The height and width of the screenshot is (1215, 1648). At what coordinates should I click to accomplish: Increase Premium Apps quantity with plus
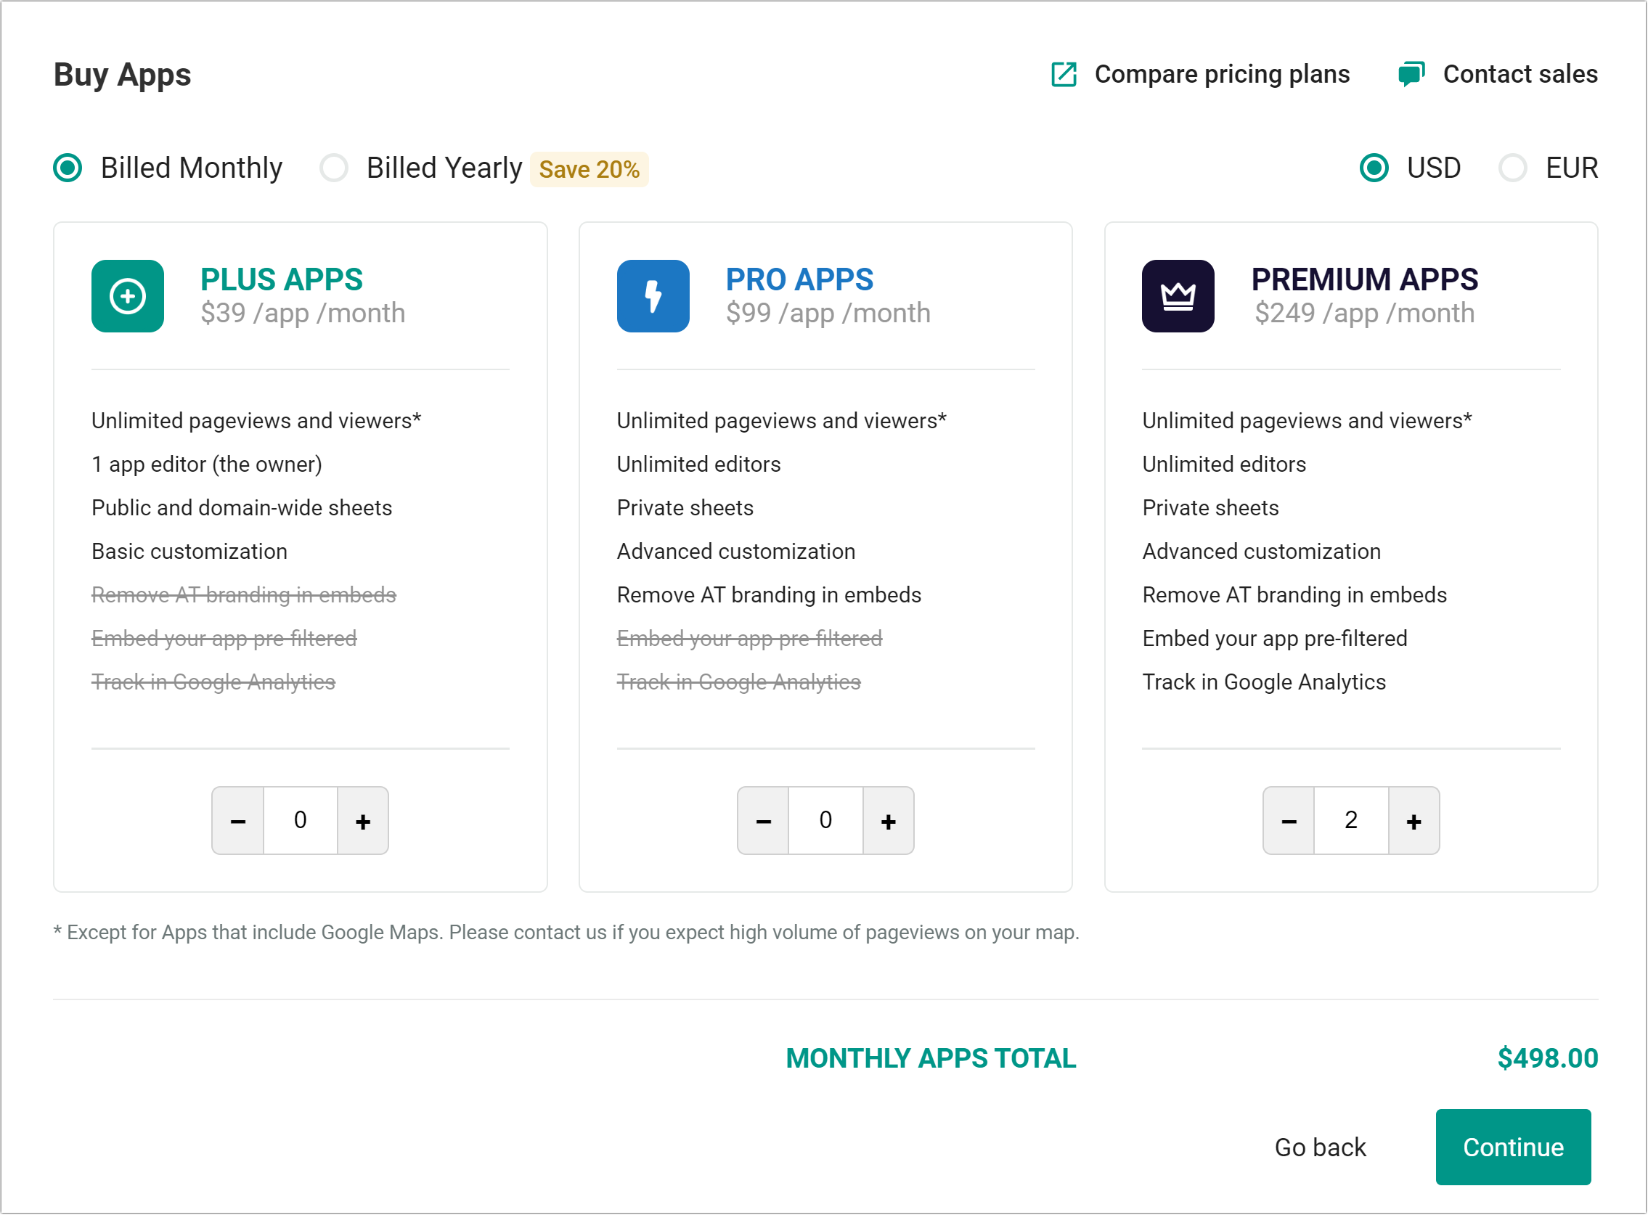click(1414, 821)
